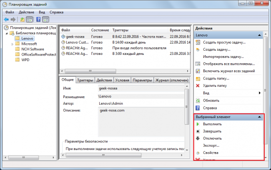
Task: Click the up-one-level folder toolbar icon
Action: click(22, 20)
